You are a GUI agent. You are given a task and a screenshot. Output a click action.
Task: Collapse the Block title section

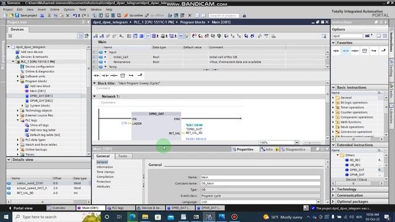point(94,83)
